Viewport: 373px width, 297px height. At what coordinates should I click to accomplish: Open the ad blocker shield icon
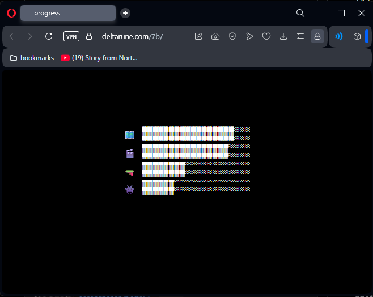coord(232,36)
